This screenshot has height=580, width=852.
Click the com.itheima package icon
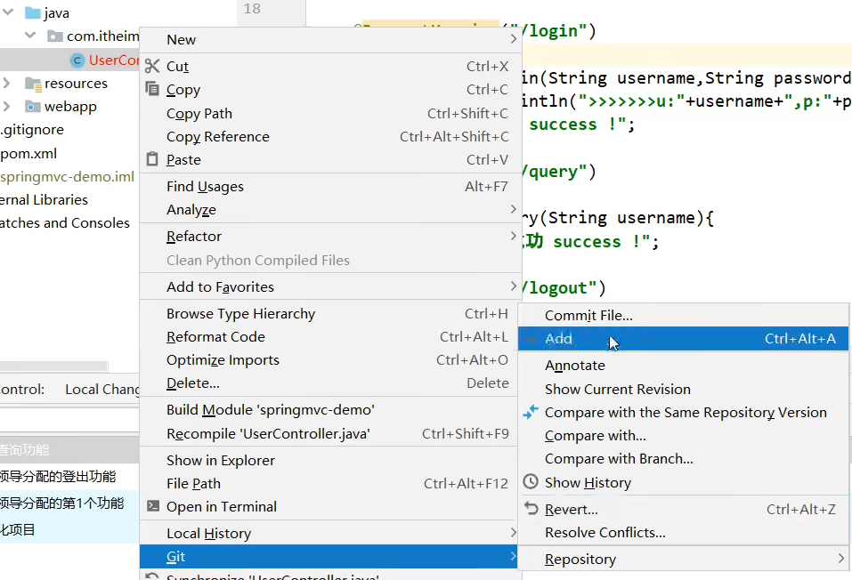point(54,36)
